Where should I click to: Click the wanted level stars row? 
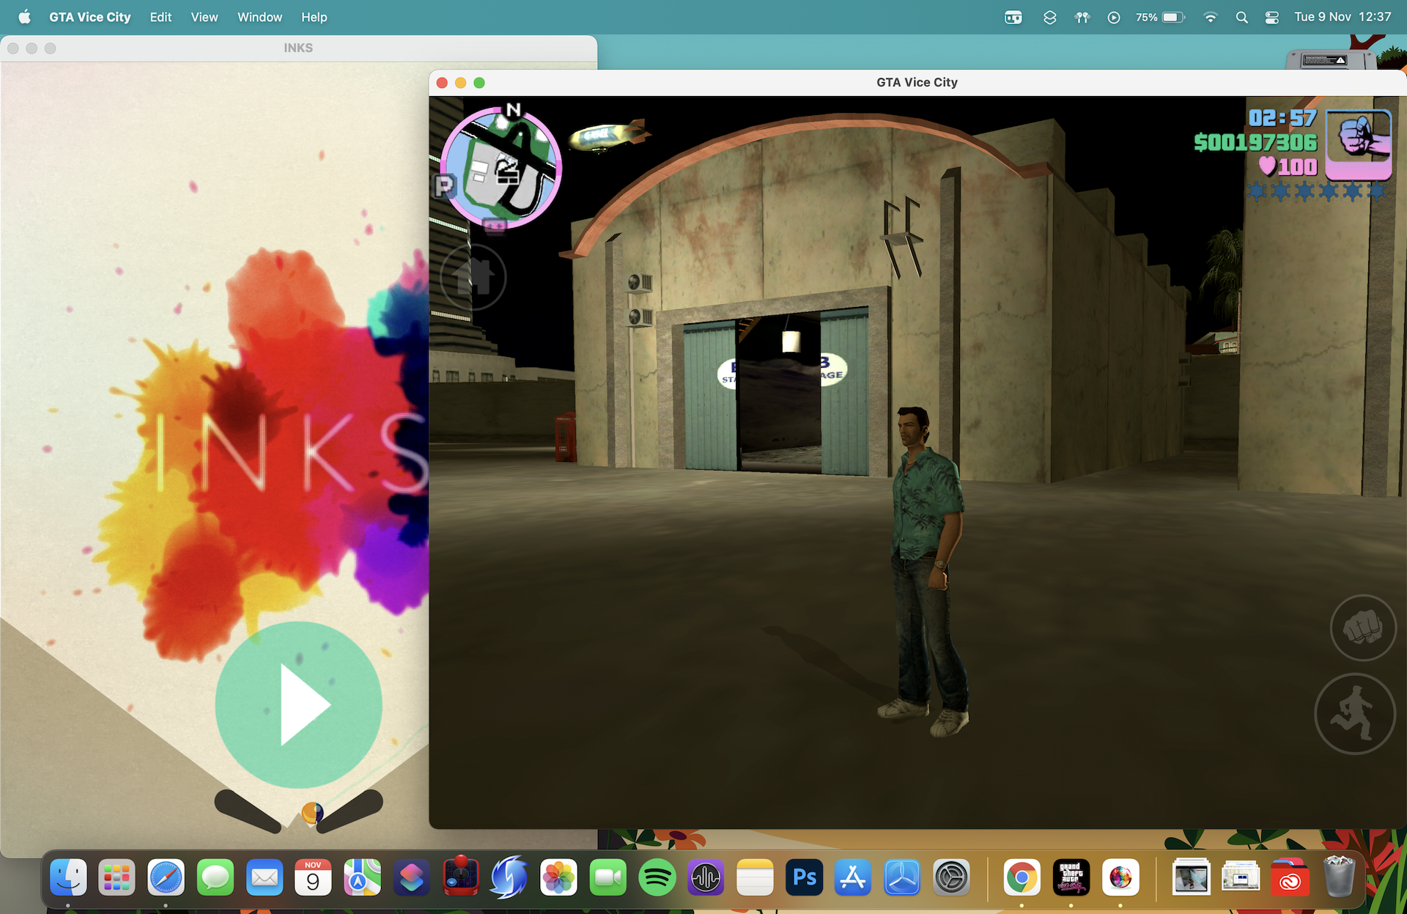point(1317,191)
